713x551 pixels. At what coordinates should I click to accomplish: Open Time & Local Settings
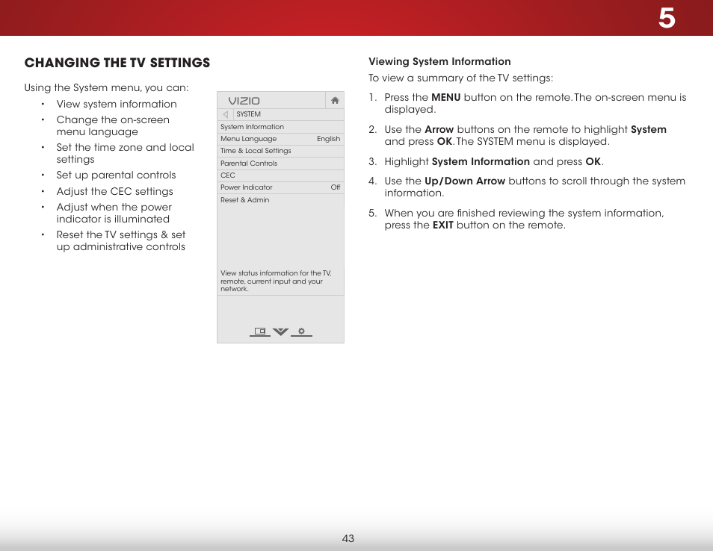(280, 151)
